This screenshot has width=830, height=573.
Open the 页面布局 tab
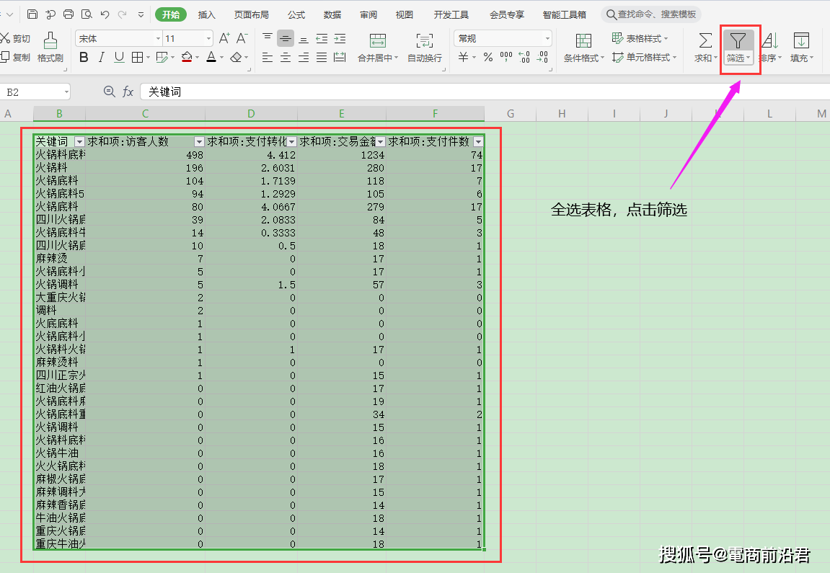point(252,15)
